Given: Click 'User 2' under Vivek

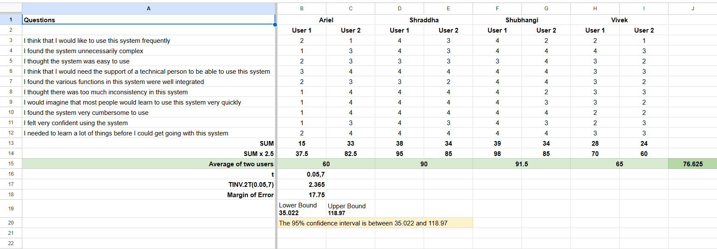Looking at the screenshot, I should 644,30.
